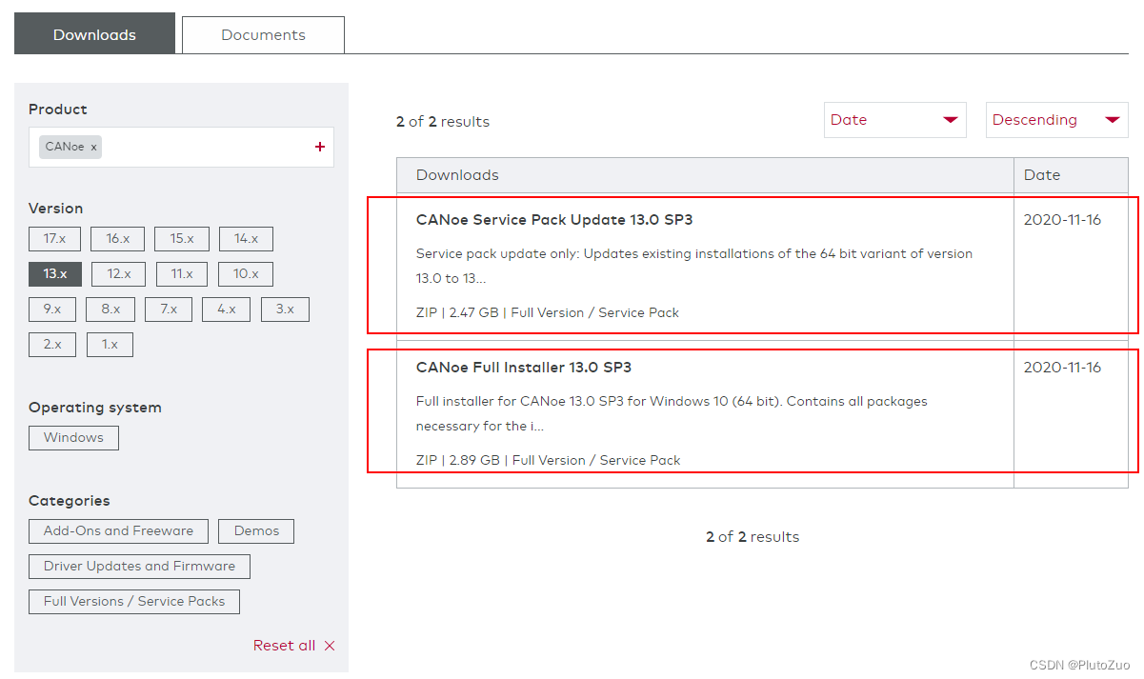Select version 9.x filter
Viewport: 1144px width, 679px height.
(x=52, y=310)
